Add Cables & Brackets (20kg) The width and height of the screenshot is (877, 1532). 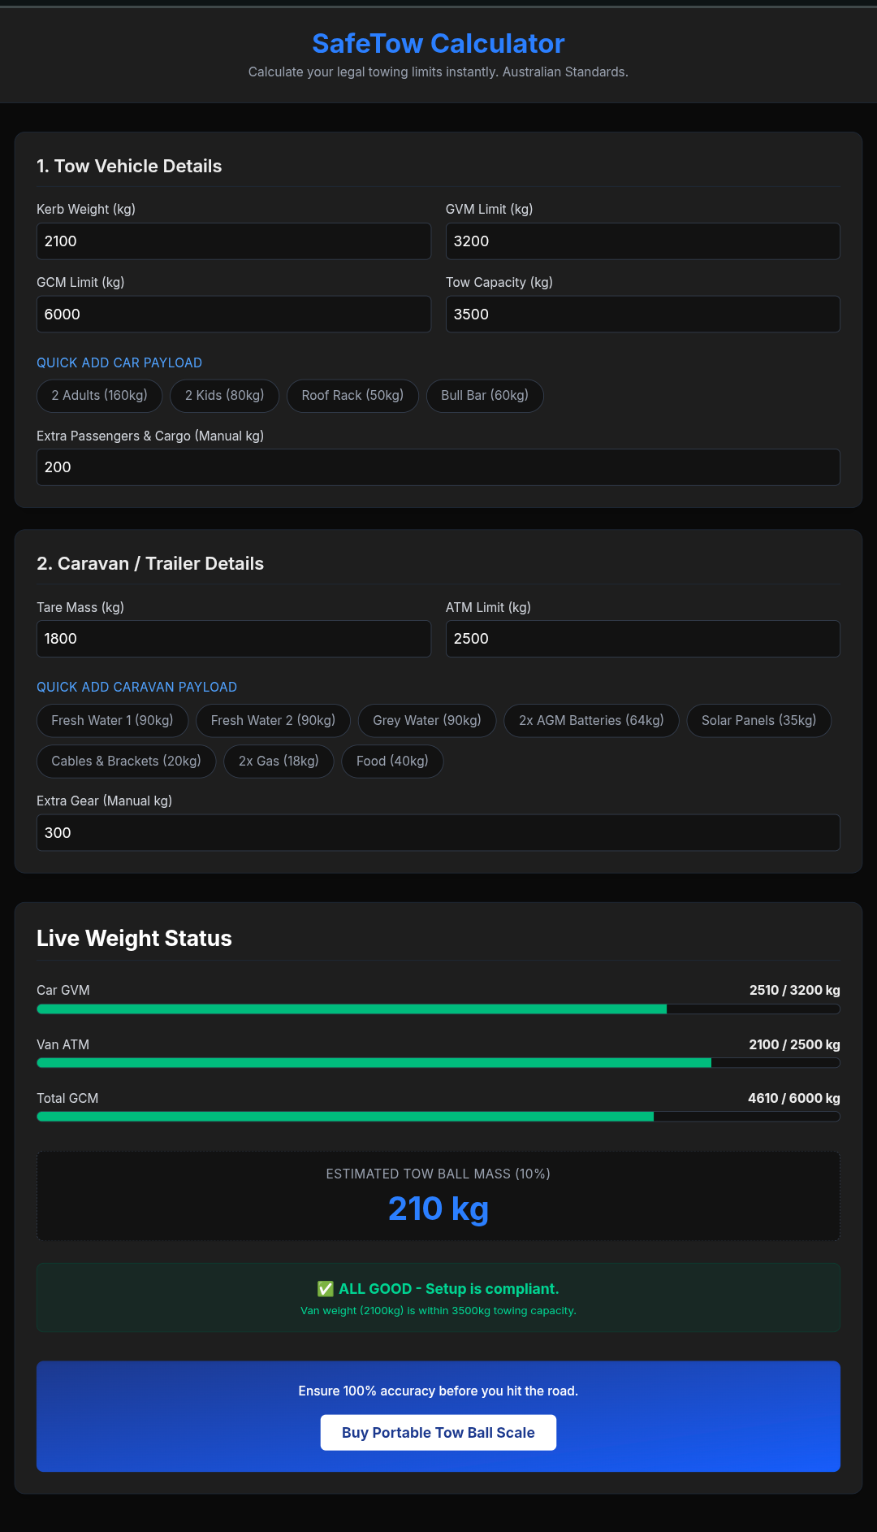pos(126,762)
